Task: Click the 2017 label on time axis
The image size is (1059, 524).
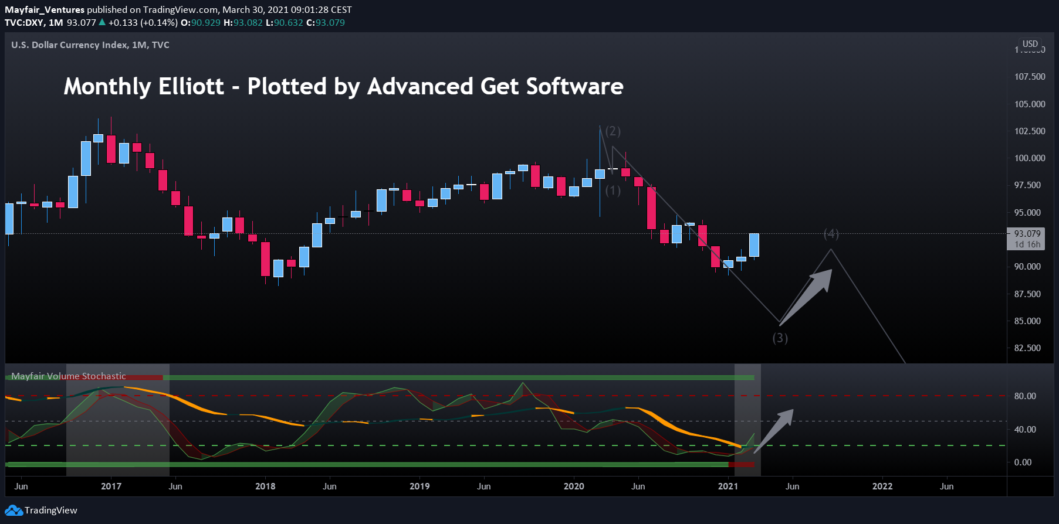Action: pos(111,486)
